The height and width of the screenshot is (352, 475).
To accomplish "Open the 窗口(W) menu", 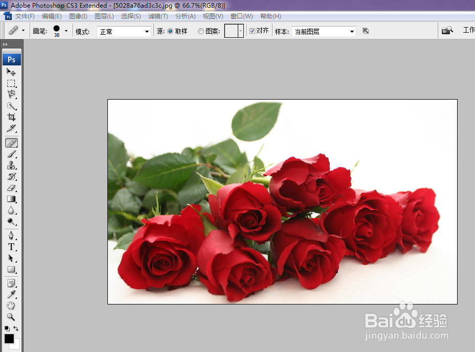I will click(x=241, y=16).
